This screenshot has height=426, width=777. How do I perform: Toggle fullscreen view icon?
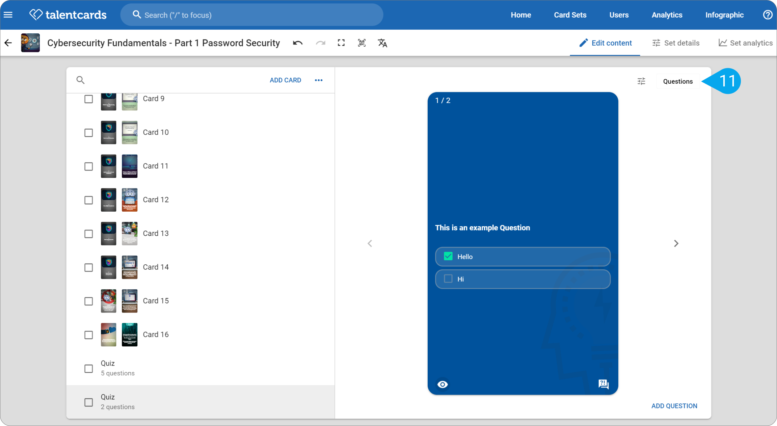tap(341, 43)
